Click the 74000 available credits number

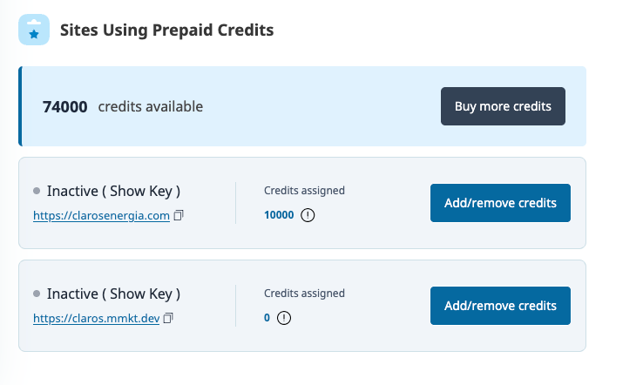65,107
